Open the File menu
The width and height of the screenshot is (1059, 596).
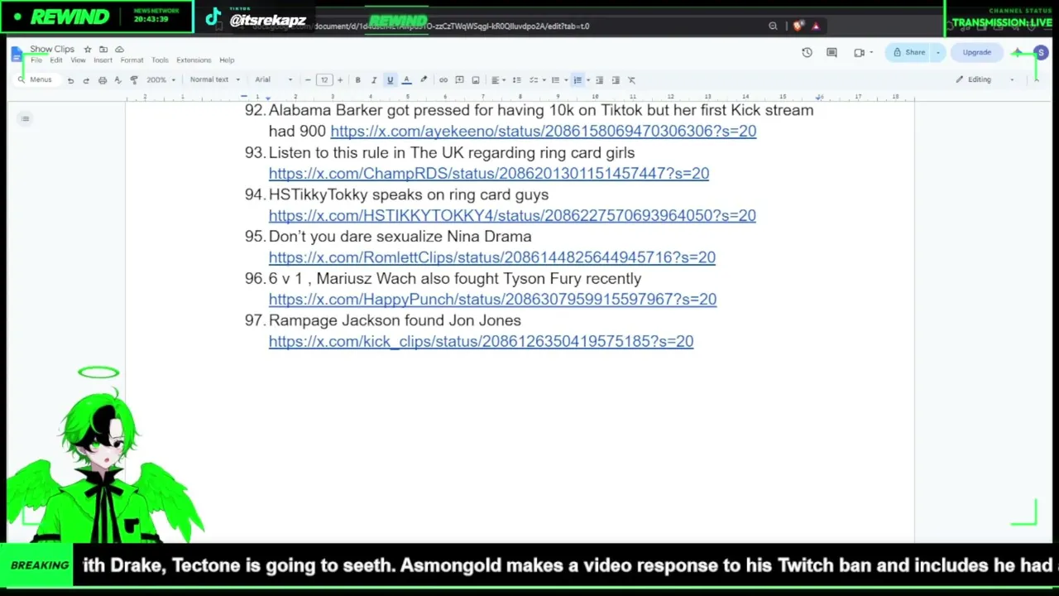36,60
